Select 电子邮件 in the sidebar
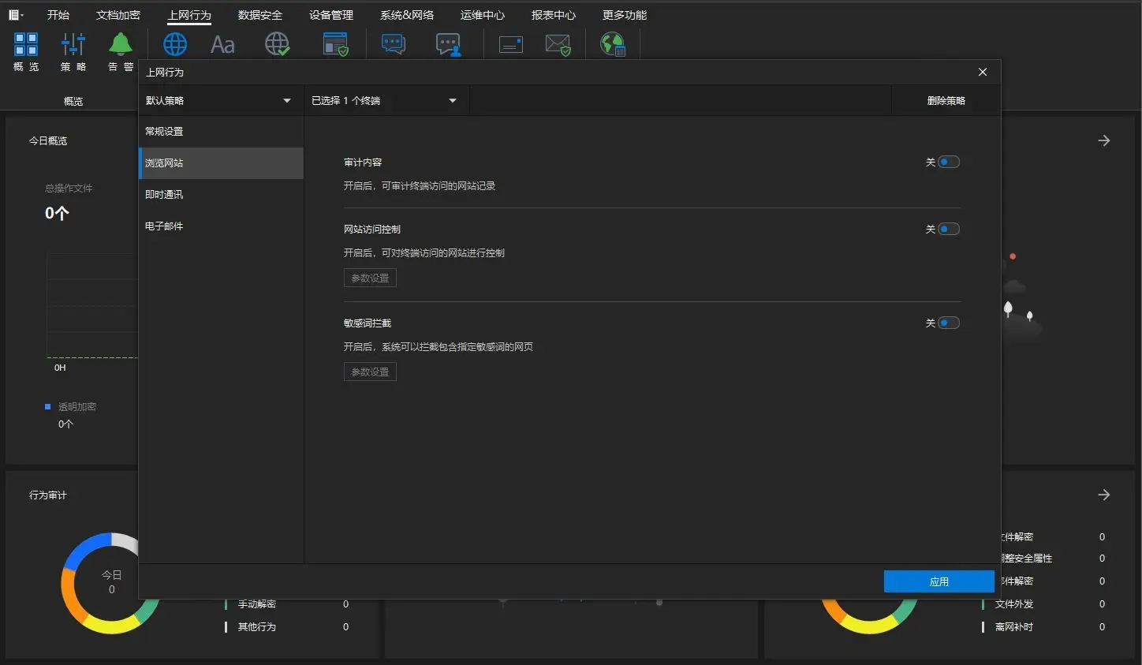The height and width of the screenshot is (665, 1142). 221,226
